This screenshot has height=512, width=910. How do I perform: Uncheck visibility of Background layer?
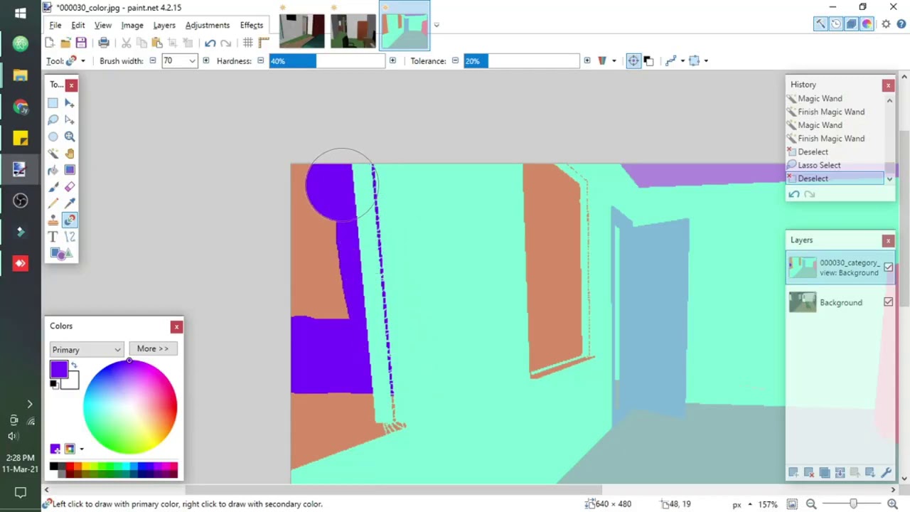coord(888,302)
